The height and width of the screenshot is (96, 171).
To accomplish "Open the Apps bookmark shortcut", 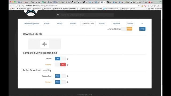I will pos(13,9).
